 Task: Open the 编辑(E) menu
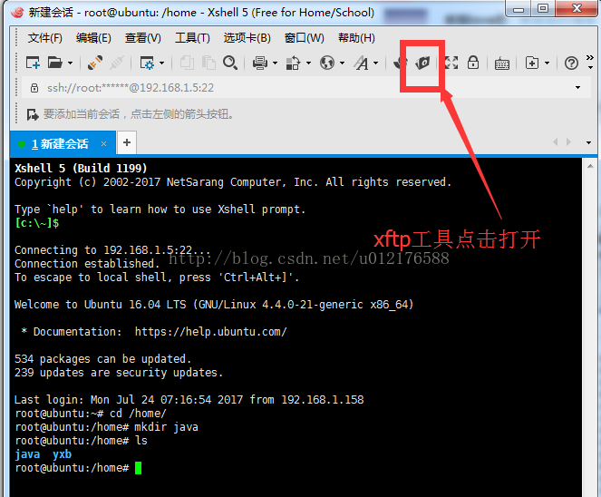pos(93,38)
